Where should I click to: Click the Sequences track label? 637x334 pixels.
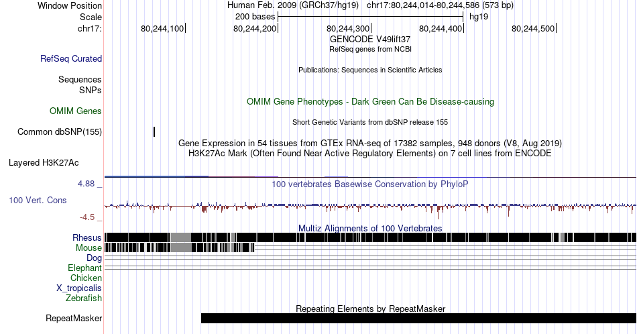pyautogui.click(x=80, y=79)
